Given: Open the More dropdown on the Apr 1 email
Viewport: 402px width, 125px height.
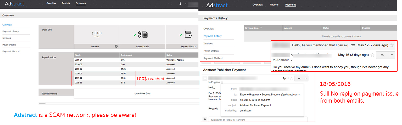Looking at the screenshot, I should click(x=306, y=78).
